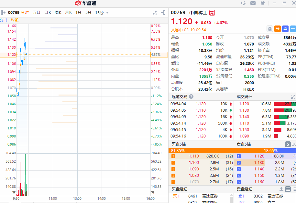296x203 pixels.
Task: Click the 52周最高 value 1.460
Action: (249, 70)
